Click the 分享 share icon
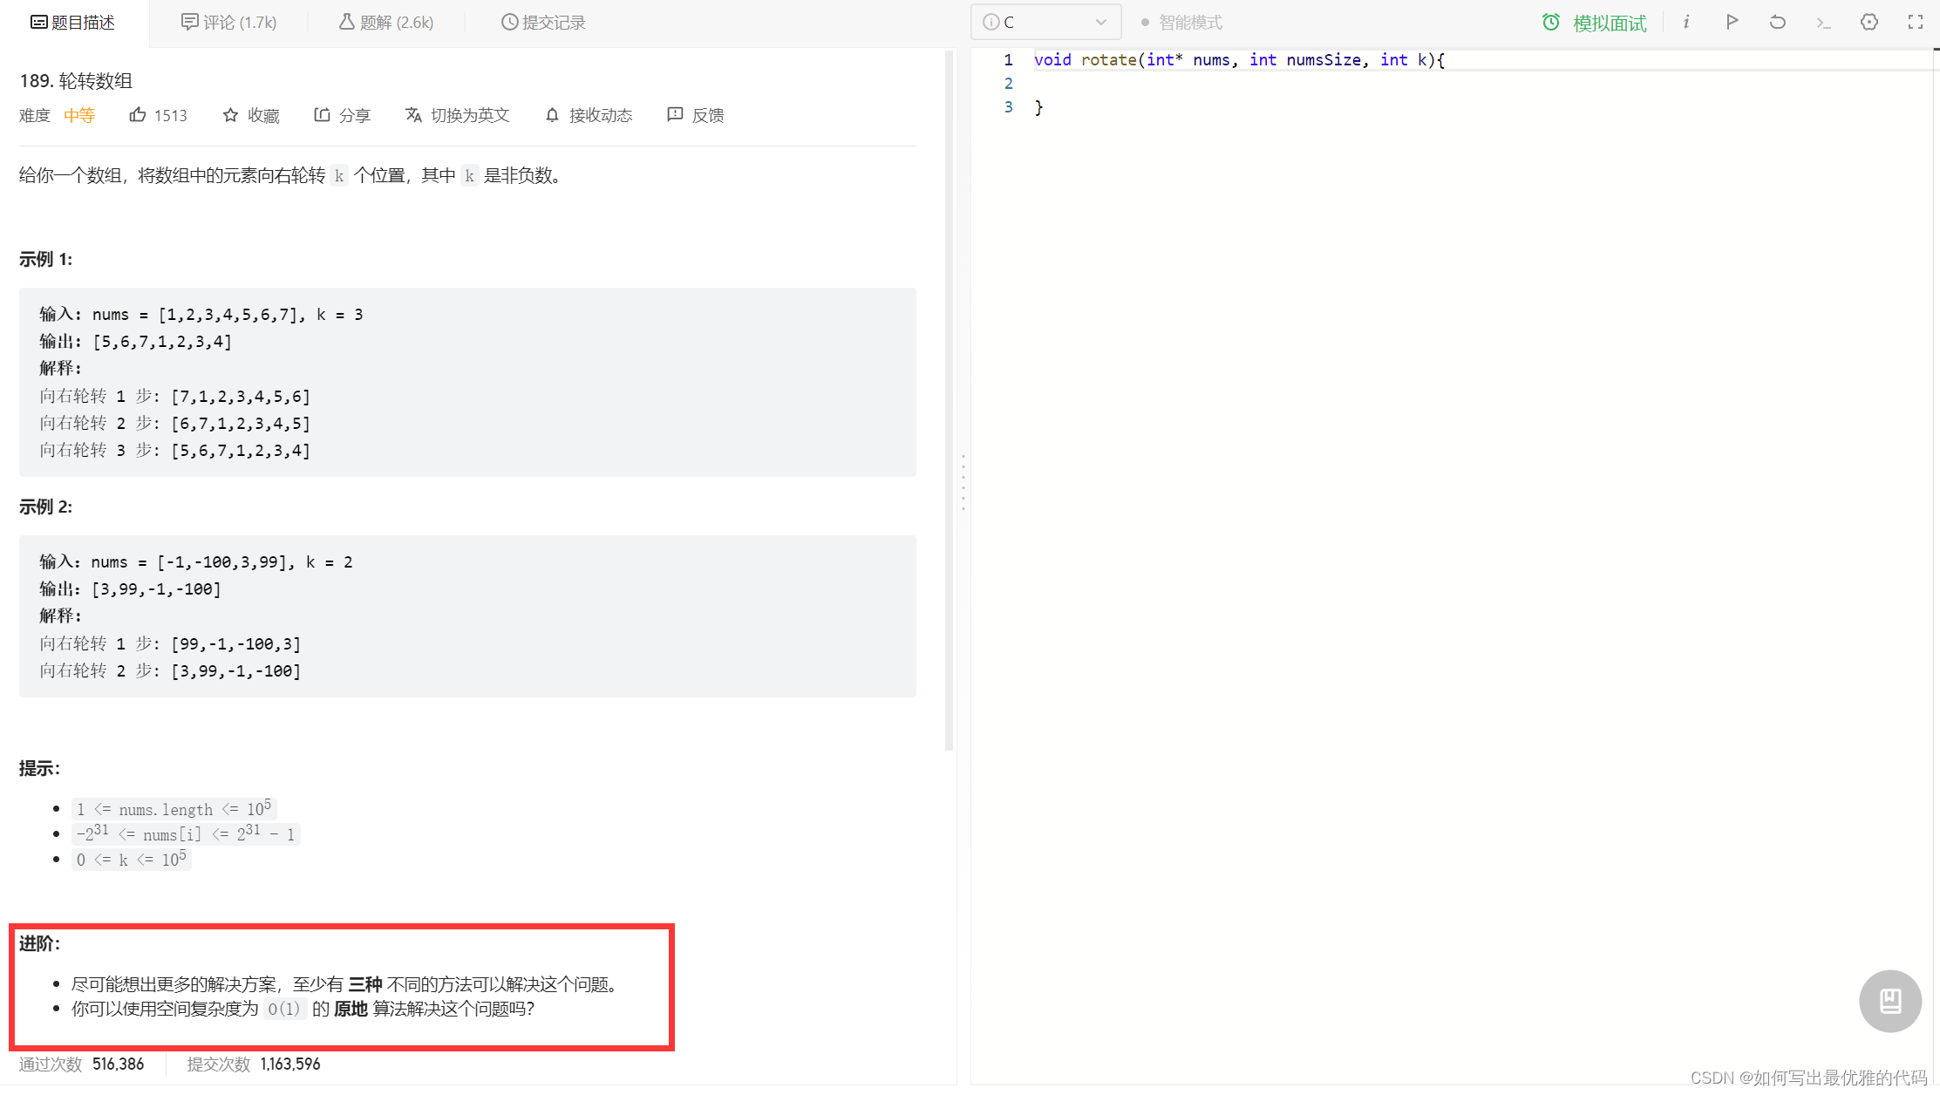Image resolution: width=1940 pixels, height=1095 pixels. click(x=322, y=115)
